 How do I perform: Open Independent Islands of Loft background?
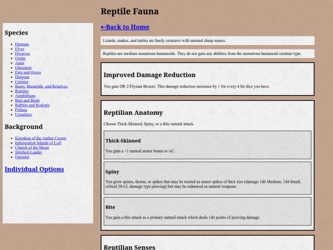[38, 143]
